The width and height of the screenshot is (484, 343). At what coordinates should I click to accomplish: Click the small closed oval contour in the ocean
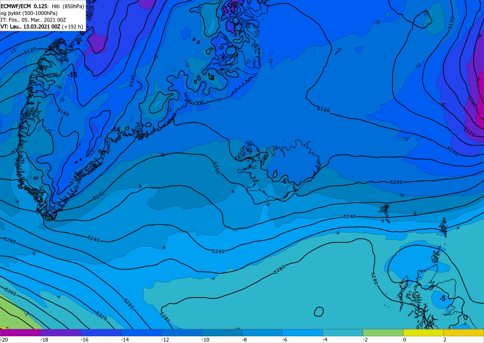(319, 312)
